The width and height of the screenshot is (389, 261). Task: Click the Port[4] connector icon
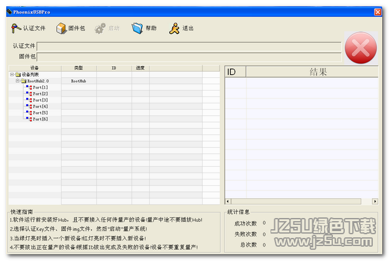pyautogui.click(x=29, y=107)
